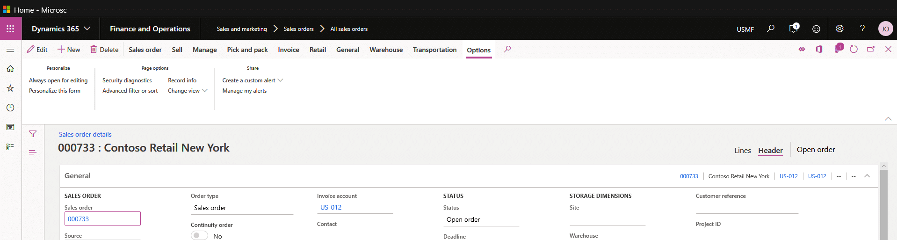
Task: Open the Invoice tab
Action: coord(289,50)
